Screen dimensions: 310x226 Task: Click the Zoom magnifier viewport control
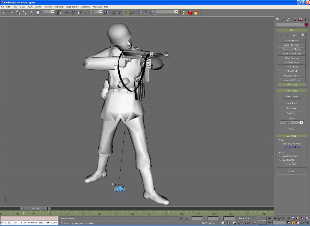pos(293,218)
